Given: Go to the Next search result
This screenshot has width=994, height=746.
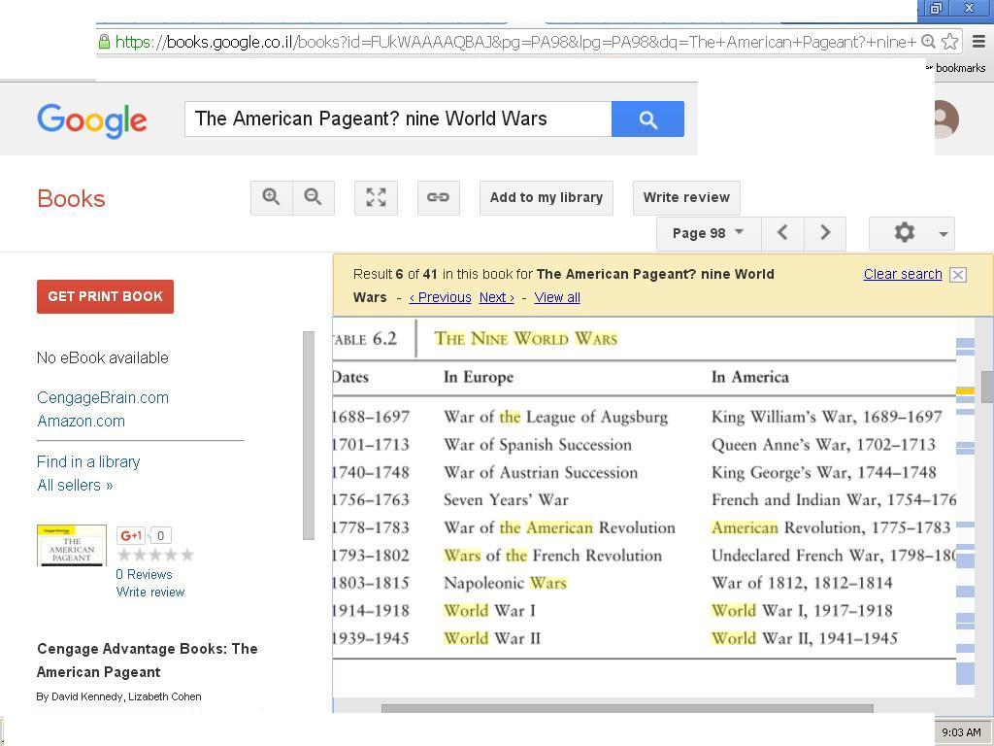Looking at the screenshot, I should pos(496,297).
